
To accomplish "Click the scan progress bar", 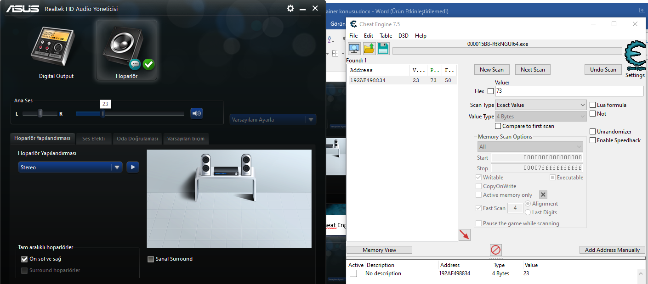I will pyautogui.click(x=508, y=51).
